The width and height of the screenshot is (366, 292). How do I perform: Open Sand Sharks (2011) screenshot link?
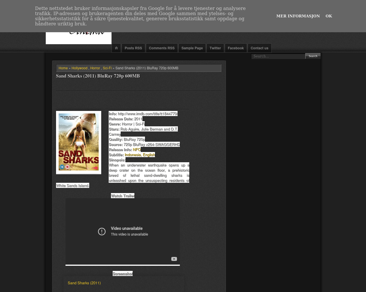point(84,283)
